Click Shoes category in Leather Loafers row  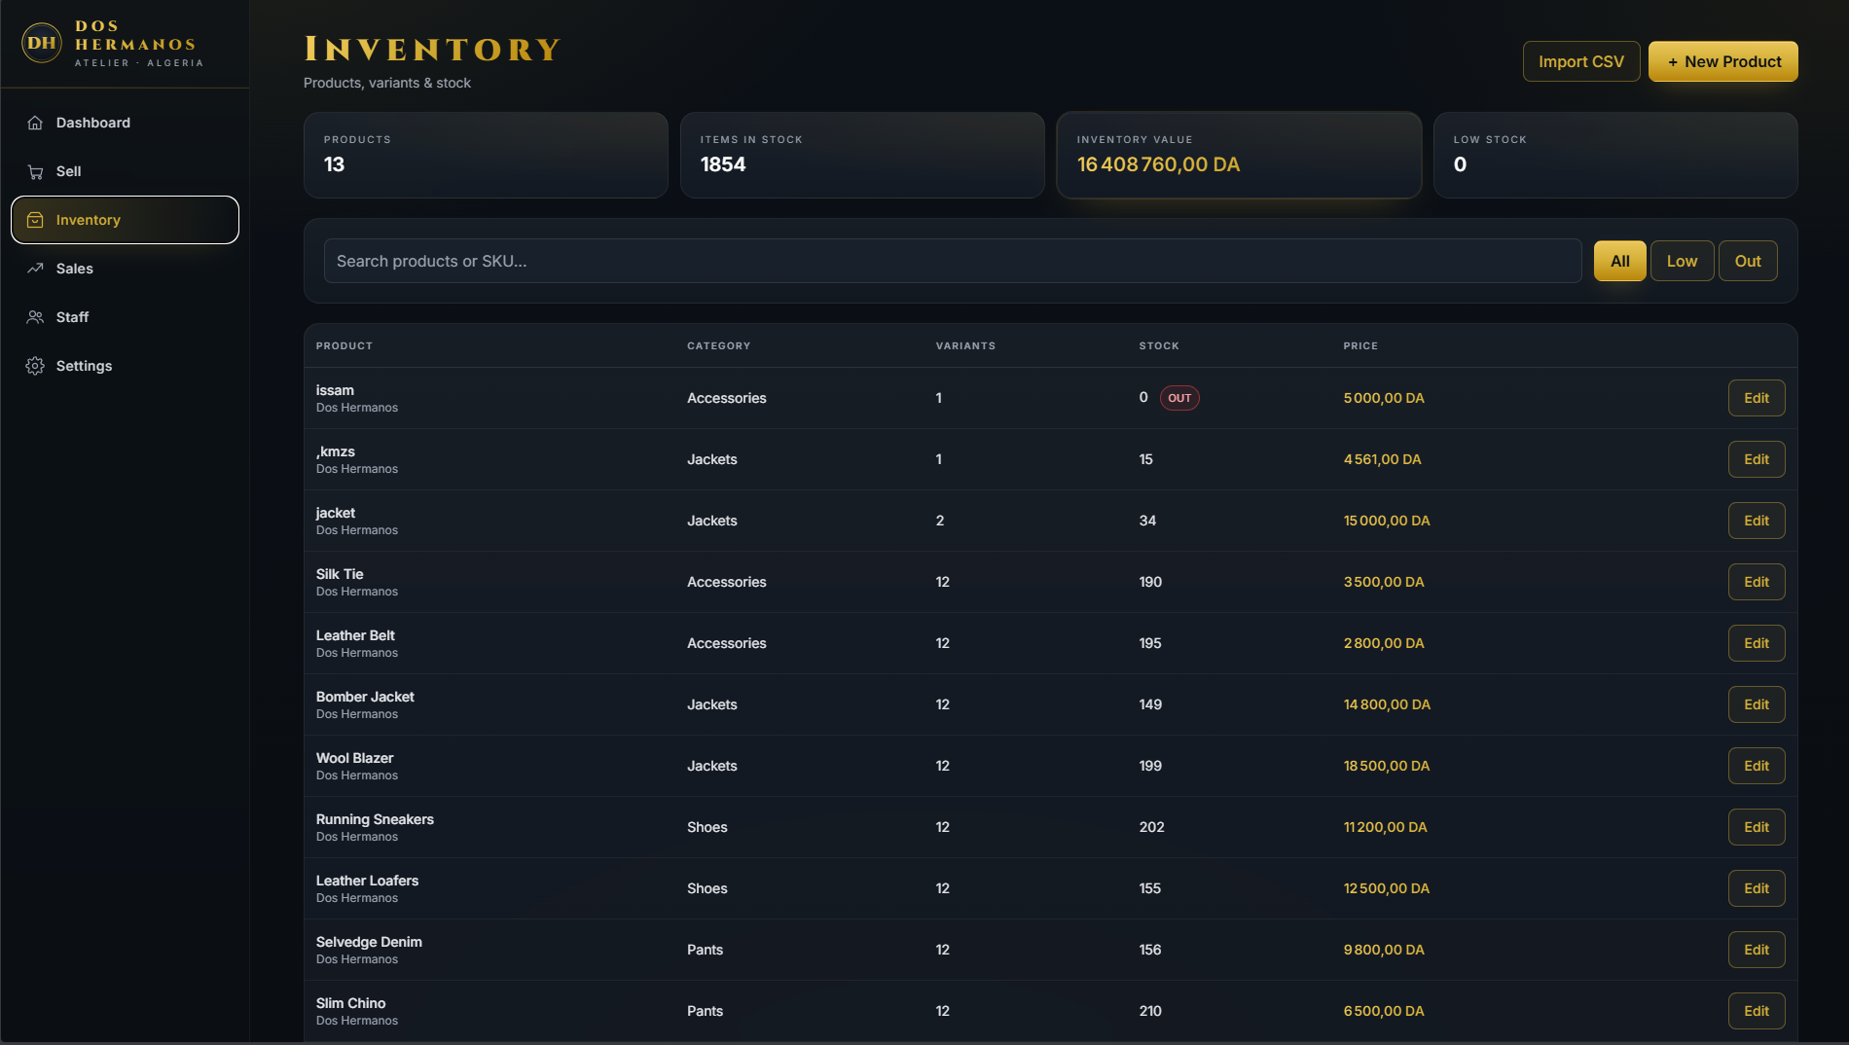[x=707, y=888]
